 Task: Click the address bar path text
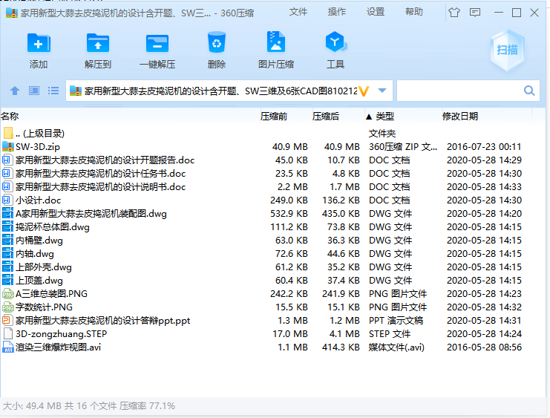pyautogui.click(x=220, y=91)
